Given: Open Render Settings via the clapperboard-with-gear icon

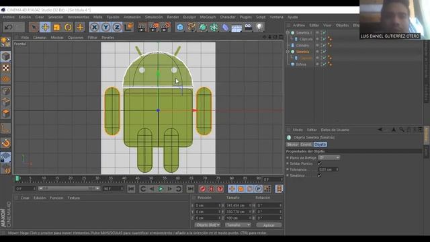Looking at the screenshot, I should pos(166,27).
